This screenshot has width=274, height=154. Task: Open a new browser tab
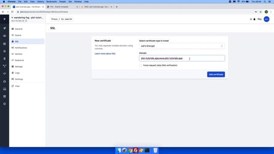117,7
